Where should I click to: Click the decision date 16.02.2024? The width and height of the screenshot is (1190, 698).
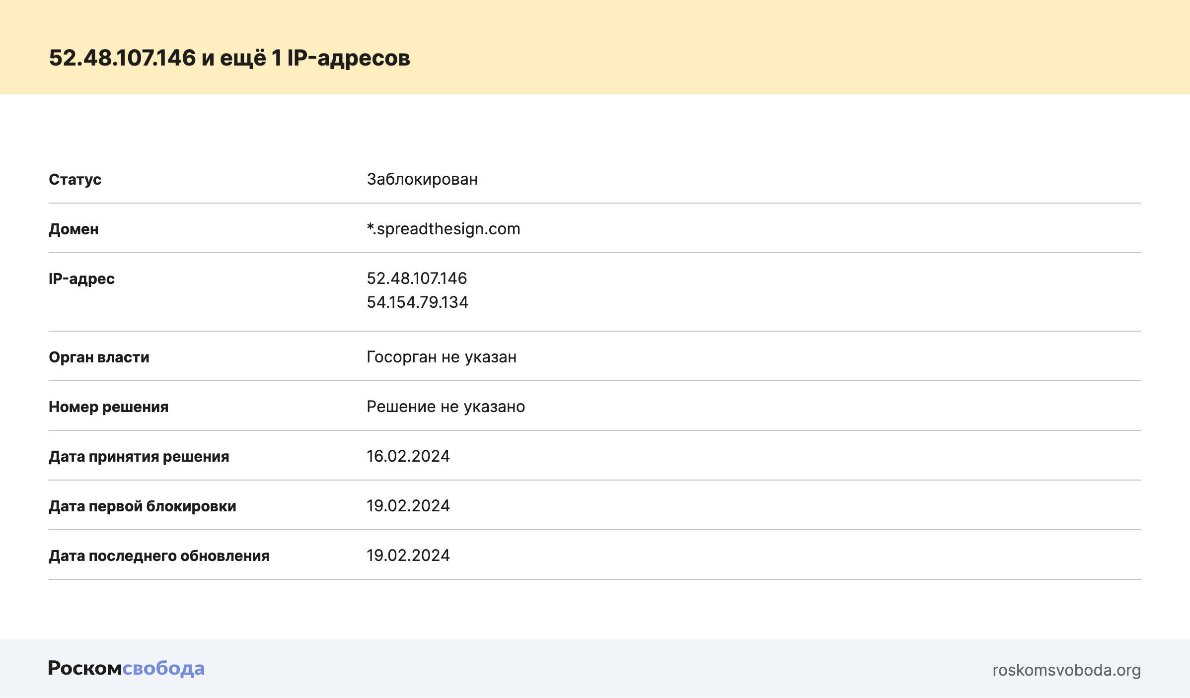[x=408, y=456]
